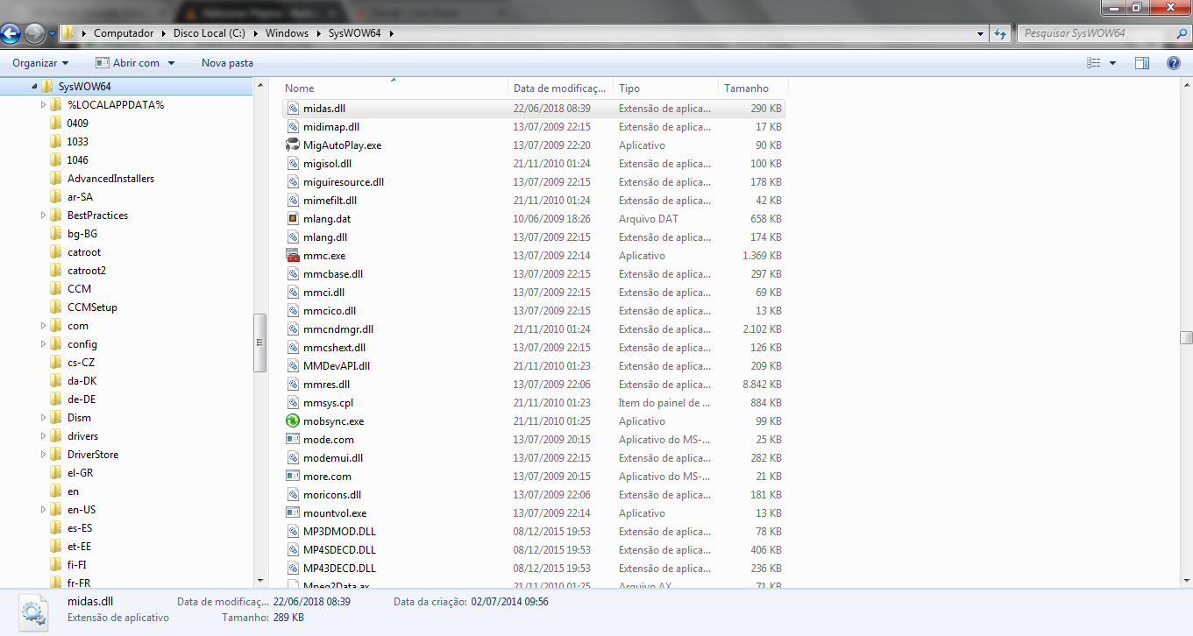This screenshot has height=636, width=1193.
Task: Click the folder icon in the address bar
Action: 67,32
